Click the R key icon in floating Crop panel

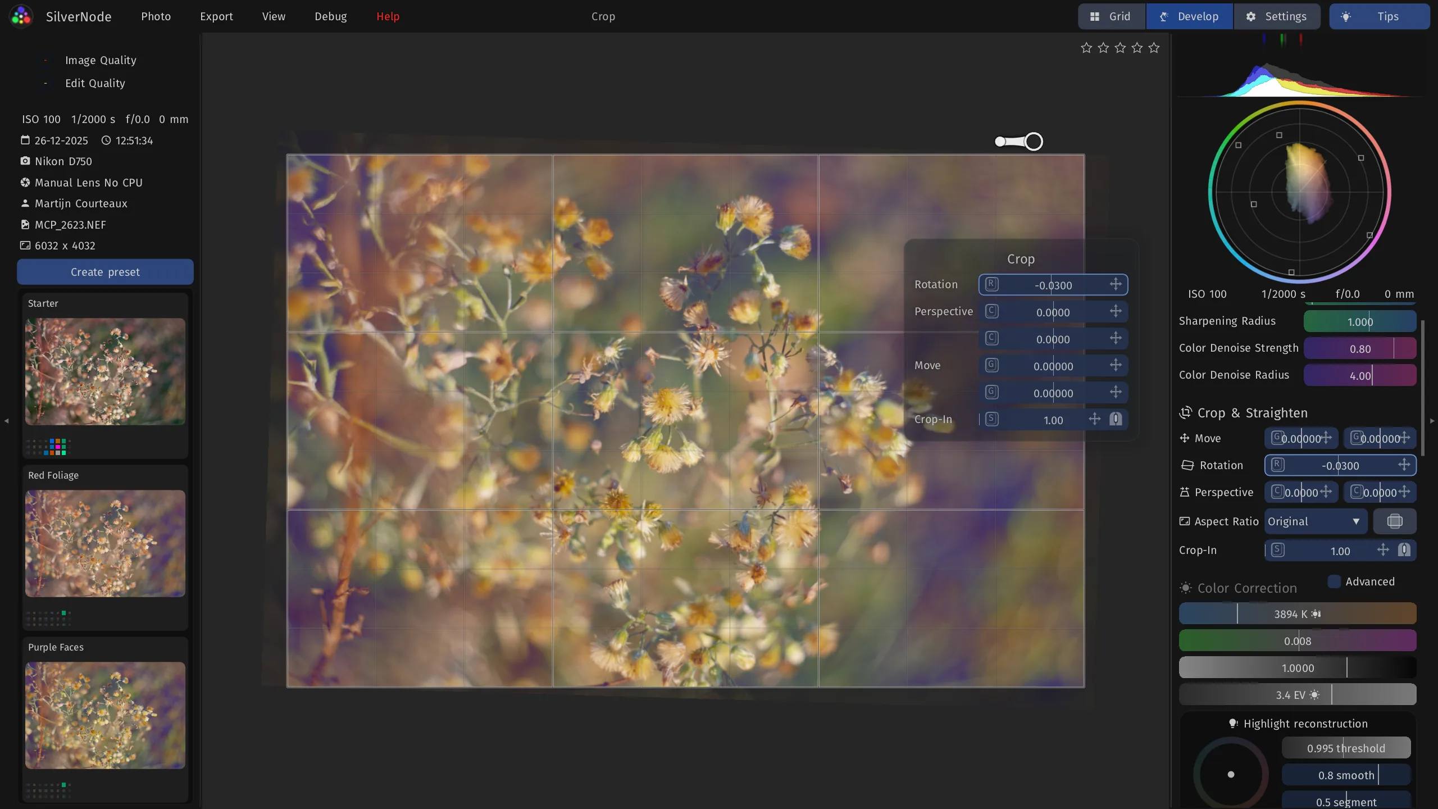click(992, 284)
